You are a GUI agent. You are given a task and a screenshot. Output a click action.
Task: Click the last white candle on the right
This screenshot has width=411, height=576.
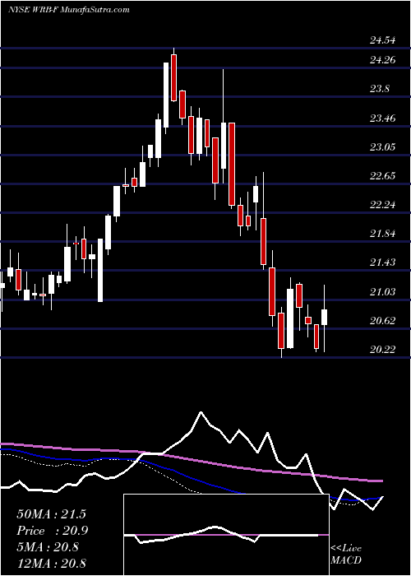[x=324, y=318]
